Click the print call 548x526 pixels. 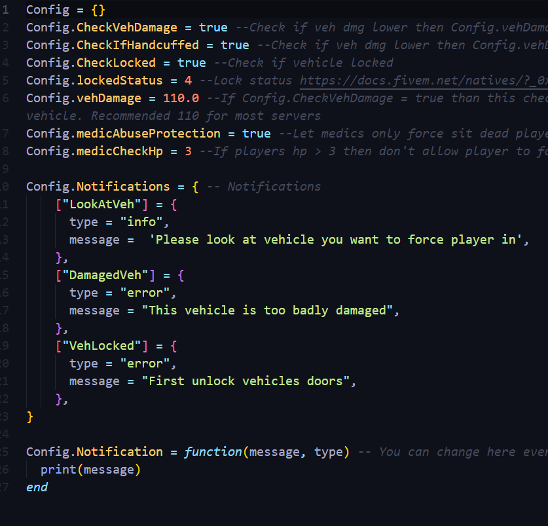[x=54, y=470]
